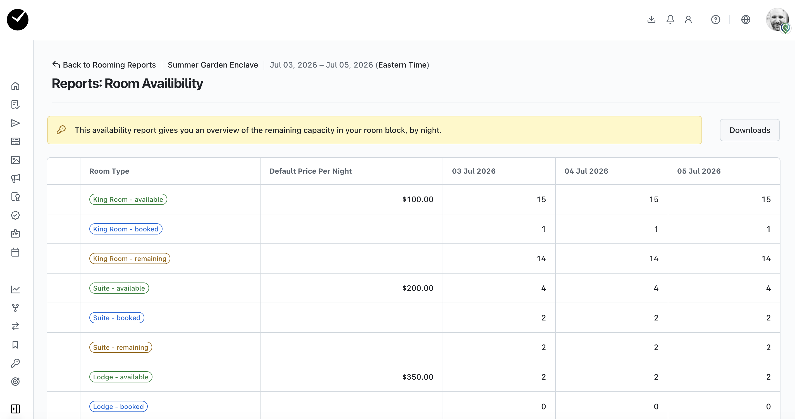795x419 pixels.
Task: Toggle the sidebar collapse panel icon
Action: [15, 409]
